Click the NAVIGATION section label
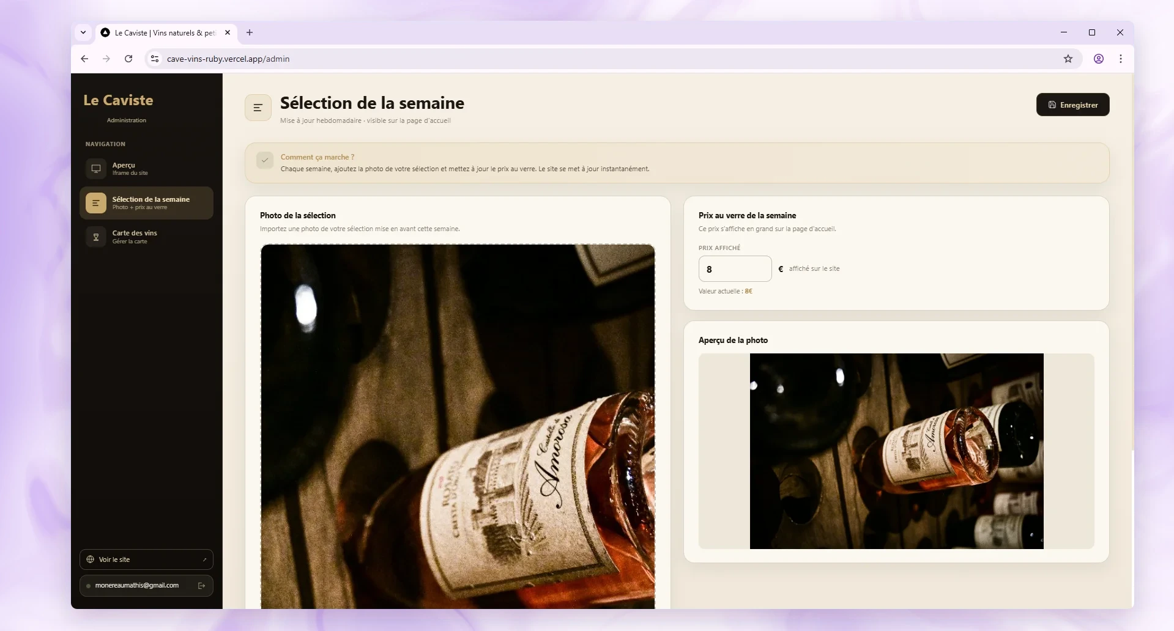Image resolution: width=1174 pixels, height=631 pixels. point(105,144)
